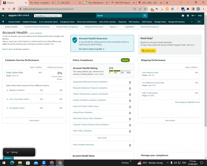207x166 pixels.
Task: Open Feedback Manager in the navigation bar
Action: 30,22
